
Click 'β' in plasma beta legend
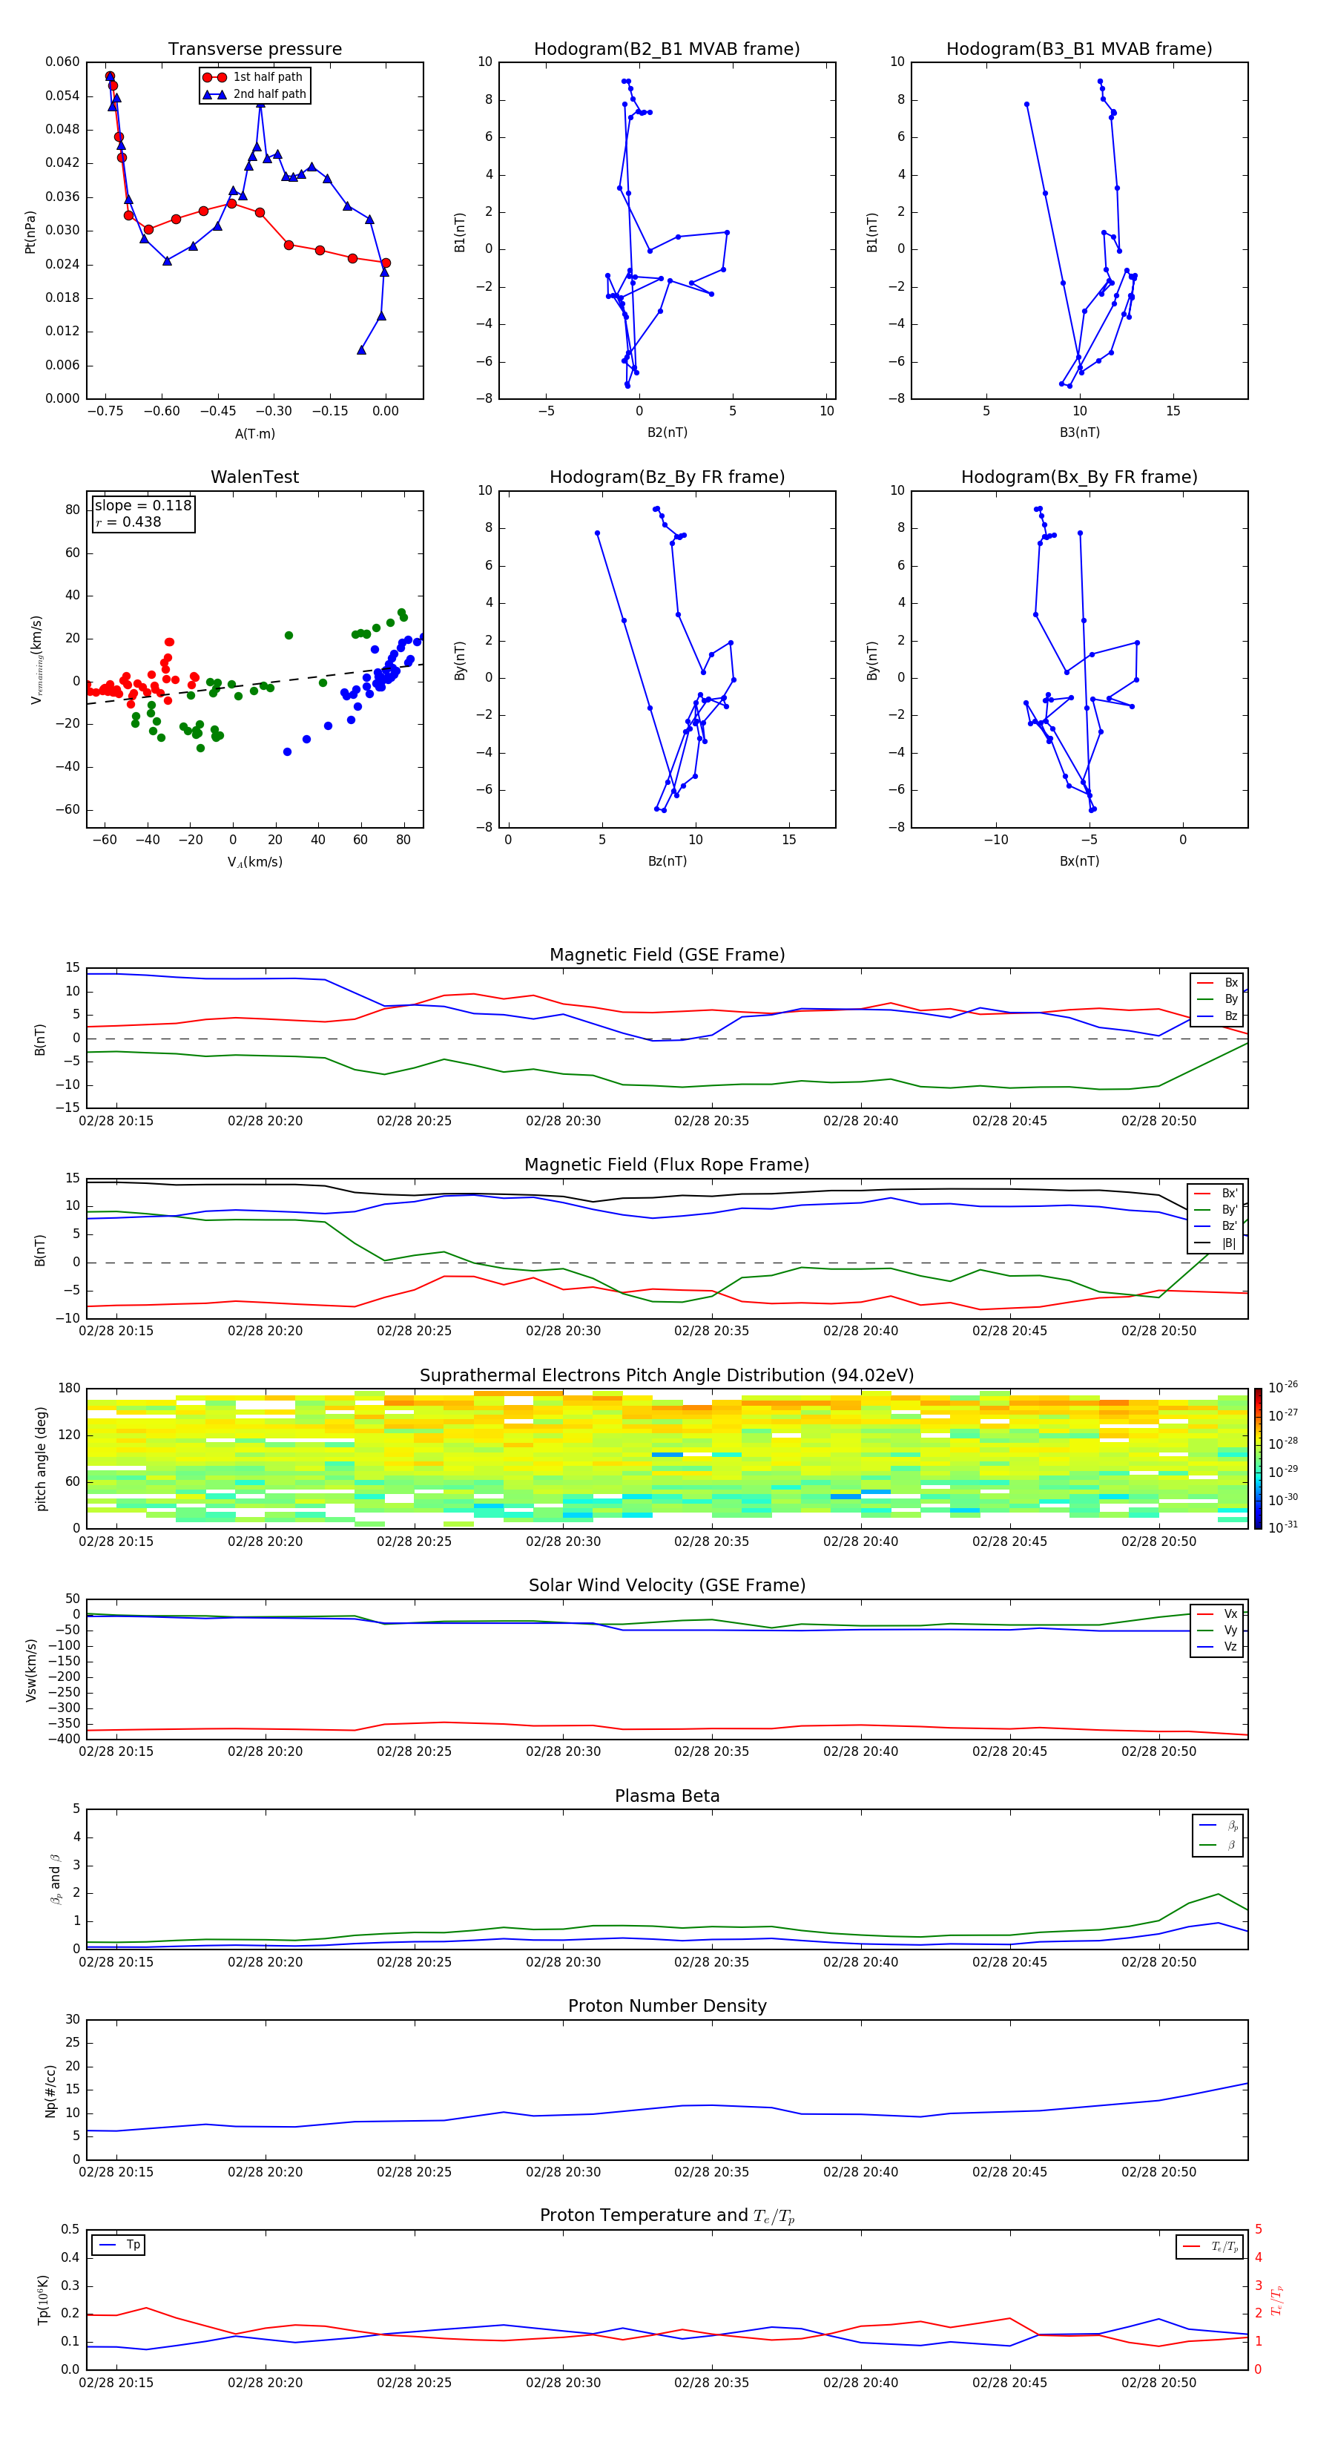click(1219, 1845)
